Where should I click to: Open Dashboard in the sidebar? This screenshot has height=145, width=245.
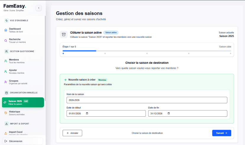pyautogui.click(x=23, y=30)
